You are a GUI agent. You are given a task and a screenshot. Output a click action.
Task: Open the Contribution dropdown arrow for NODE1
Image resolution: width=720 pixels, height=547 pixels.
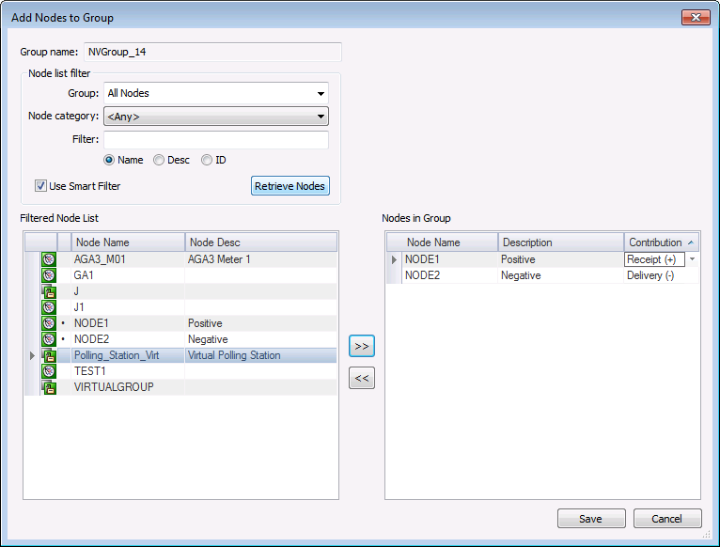click(692, 259)
